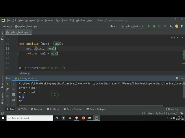185x138 pixels.
Task: Click the up stack trace arrow
Action: coord(14,84)
